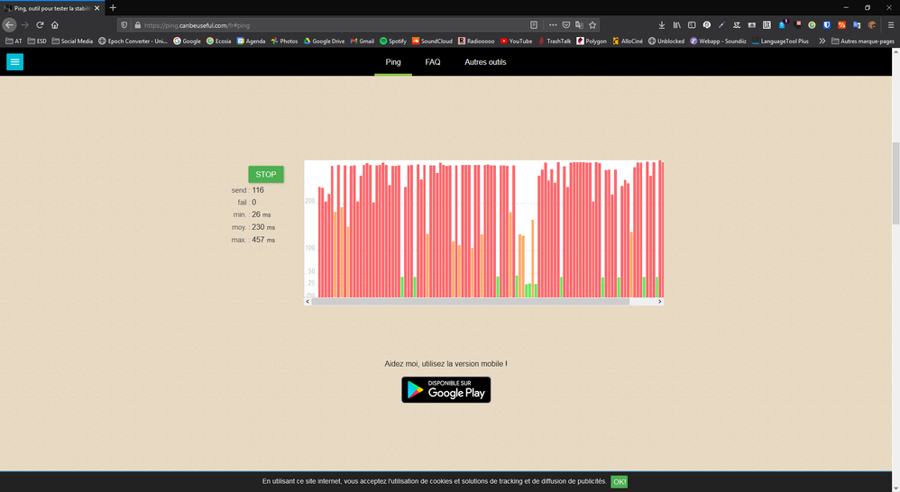Show more bookmarks with the chevron
Screen dimensions: 900x492
coord(822,41)
